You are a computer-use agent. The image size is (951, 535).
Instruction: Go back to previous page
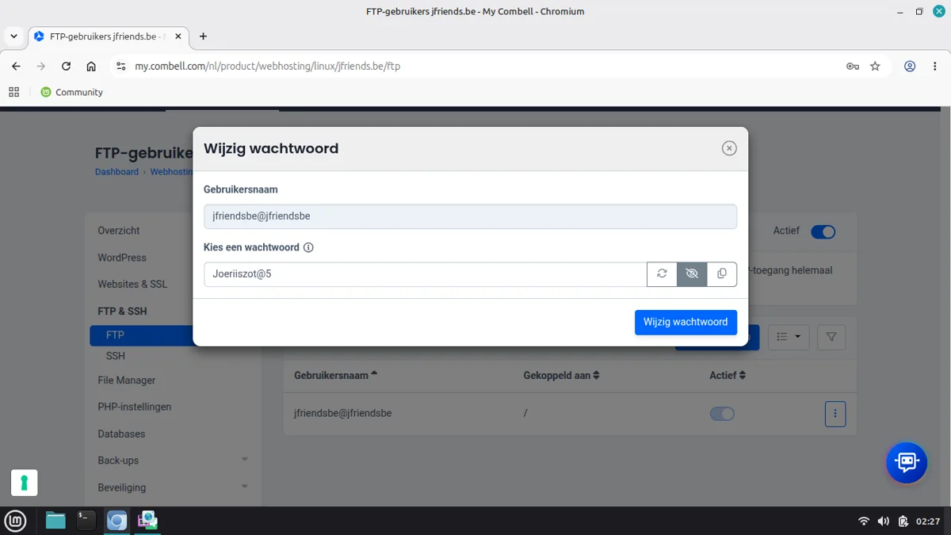click(x=16, y=67)
